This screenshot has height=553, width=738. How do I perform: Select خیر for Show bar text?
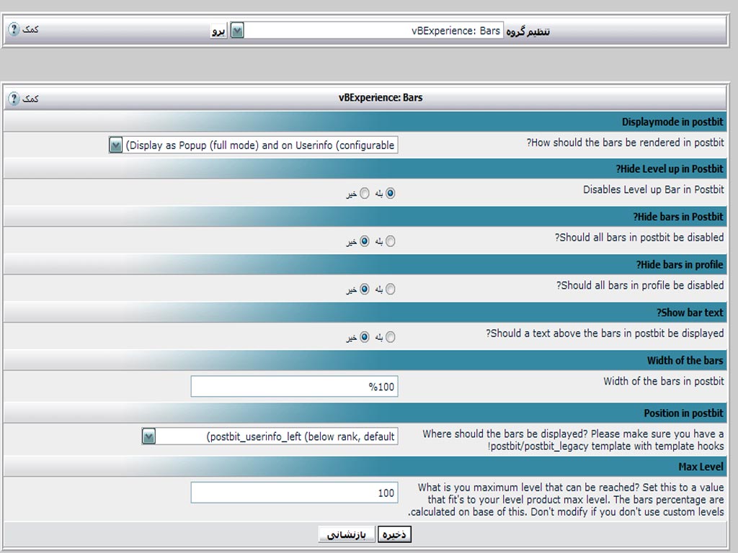364,337
